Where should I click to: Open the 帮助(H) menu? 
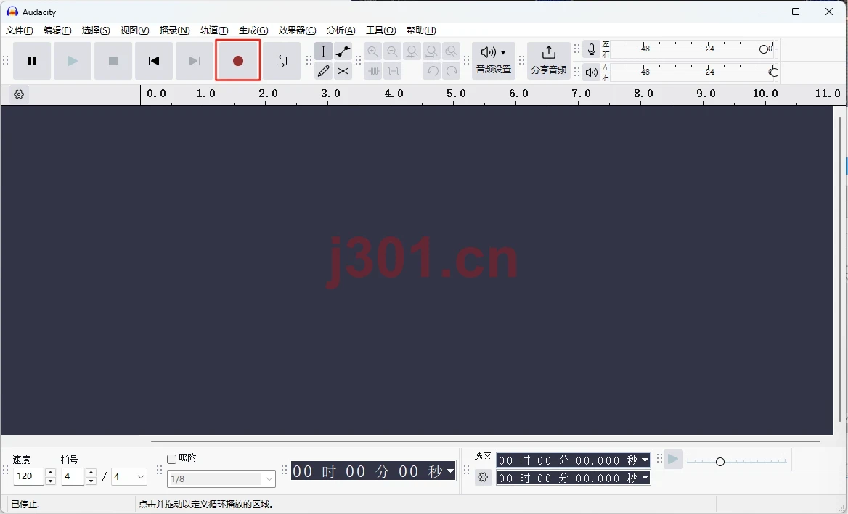(421, 30)
